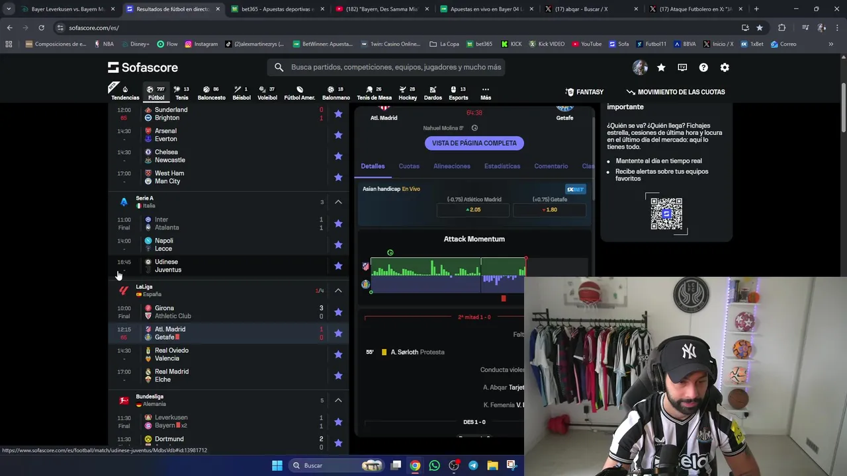Select the Balonmano sport category
The width and height of the screenshot is (847, 476).
(x=335, y=93)
